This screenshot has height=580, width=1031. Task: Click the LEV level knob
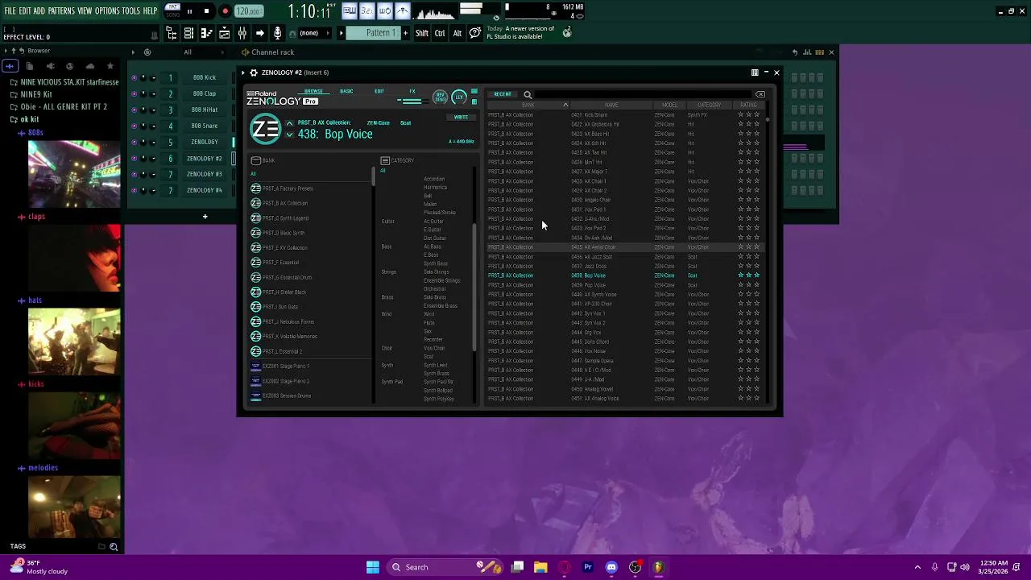coord(459,97)
